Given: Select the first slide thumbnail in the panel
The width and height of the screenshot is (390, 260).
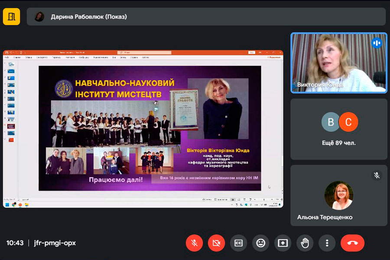Looking at the screenshot, I should [11, 64].
